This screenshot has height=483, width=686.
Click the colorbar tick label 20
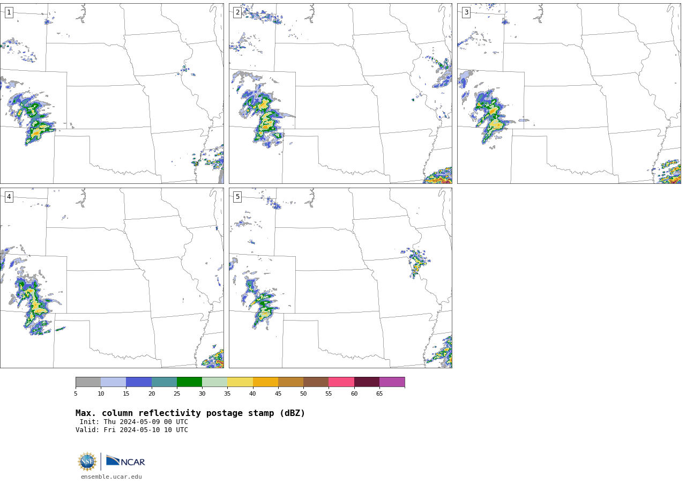click(152, 394)
